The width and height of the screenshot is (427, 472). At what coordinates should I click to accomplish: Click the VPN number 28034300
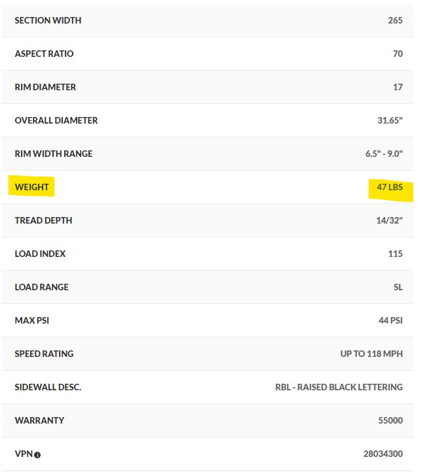[x=383, y=454]
